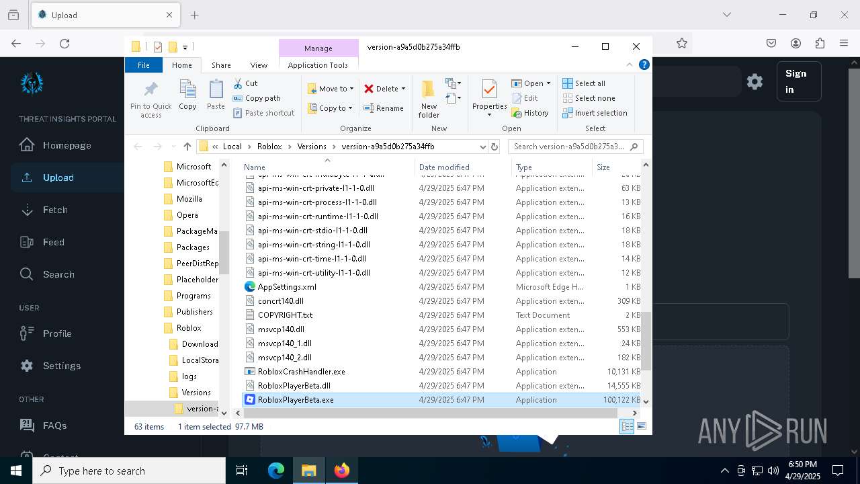Screen dimensions: 860x484
Task: Open Quick Access Toolbar customize dropdown
Action: (x=185, y=47)
